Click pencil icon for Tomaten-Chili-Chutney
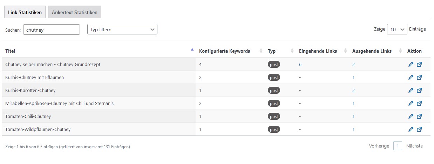The image size is (434, 164). tap(411, 117)
